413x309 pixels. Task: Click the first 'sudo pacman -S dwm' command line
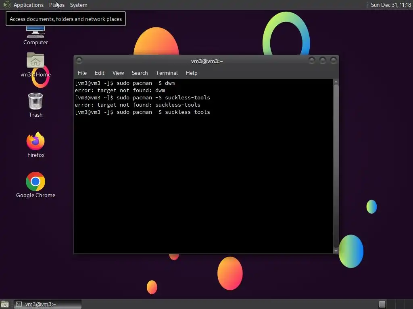(x=125, y=83)
